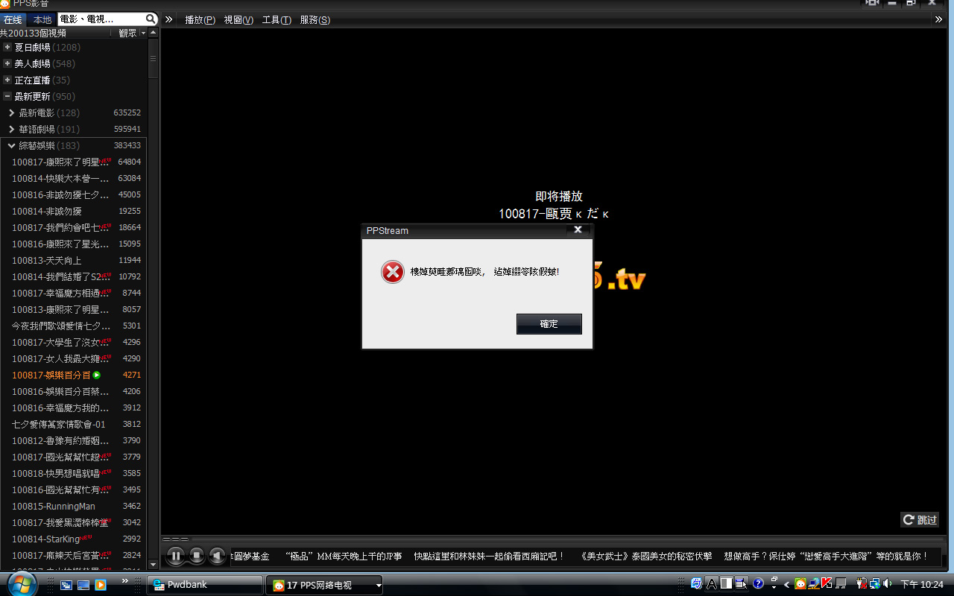Click the ticker link “極品”MM每天晚上干的JP事
The width and height of the screenshot is (954, 596).
pos(344,556)
